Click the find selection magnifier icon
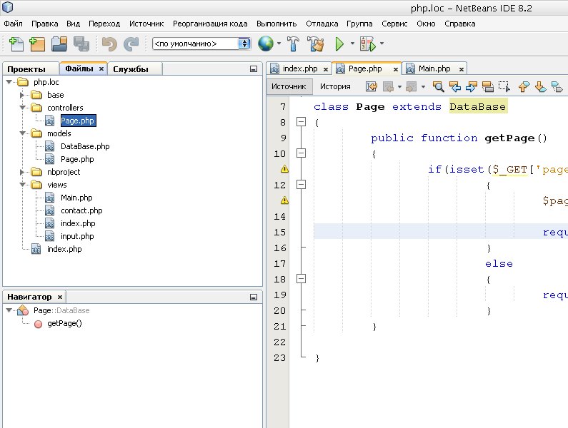Image resolution: width=568 pixels, height=428 pixels. tap(438, 87)
